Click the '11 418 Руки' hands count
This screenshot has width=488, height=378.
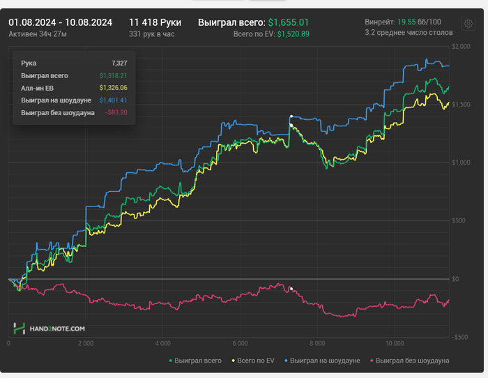(155, 22)
